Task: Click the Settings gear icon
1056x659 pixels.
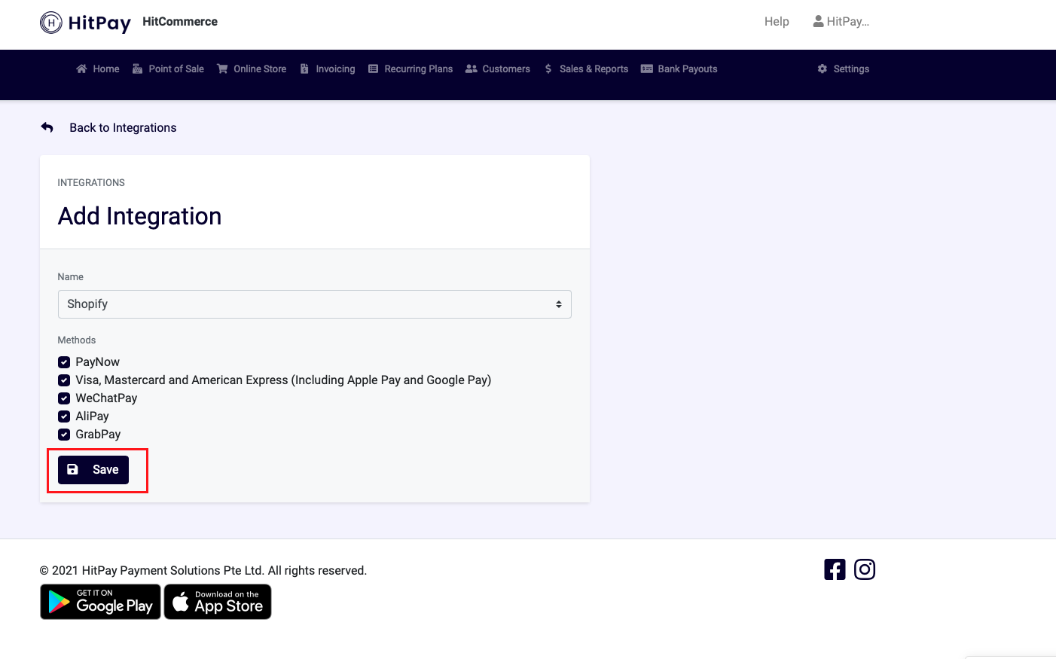Action: click(x=823, y=69)
